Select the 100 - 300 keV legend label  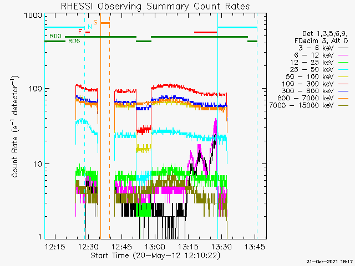click(308, 84)
